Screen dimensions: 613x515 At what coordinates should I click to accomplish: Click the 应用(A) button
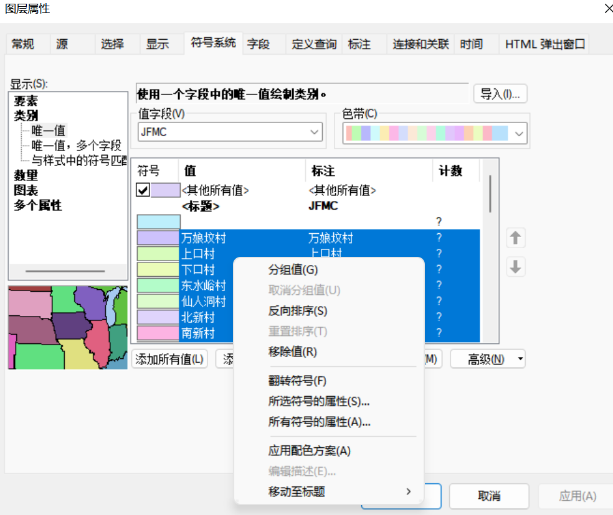tap(577, 496)
